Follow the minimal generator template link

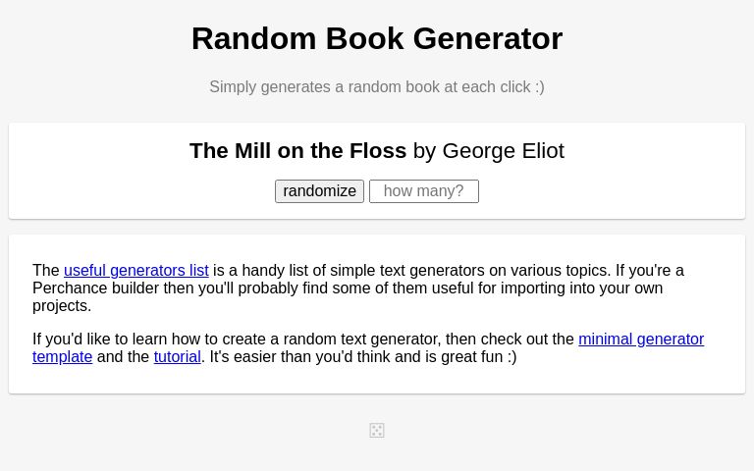click(640, 340)
